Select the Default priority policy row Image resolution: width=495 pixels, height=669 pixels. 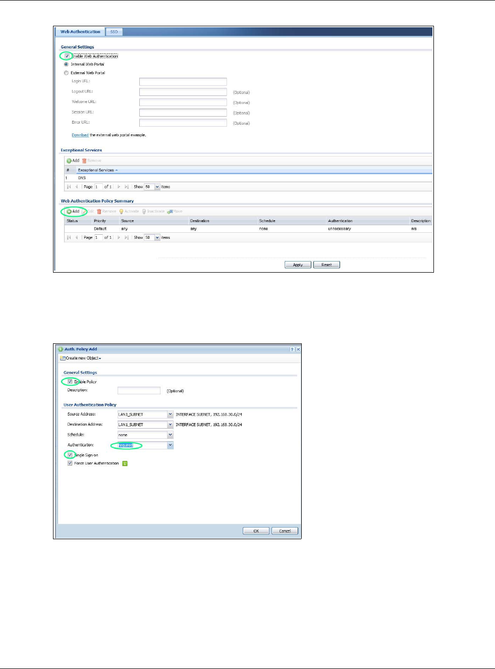(248, 229)
